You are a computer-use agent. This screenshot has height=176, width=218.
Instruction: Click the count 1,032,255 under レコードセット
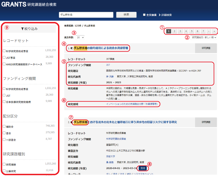pyautogui.click(x=50, y=50)
